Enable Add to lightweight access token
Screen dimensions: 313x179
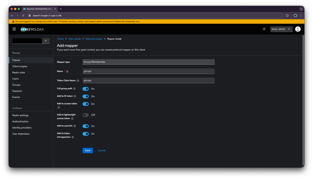pyautogui.click(x=86, y=115)
